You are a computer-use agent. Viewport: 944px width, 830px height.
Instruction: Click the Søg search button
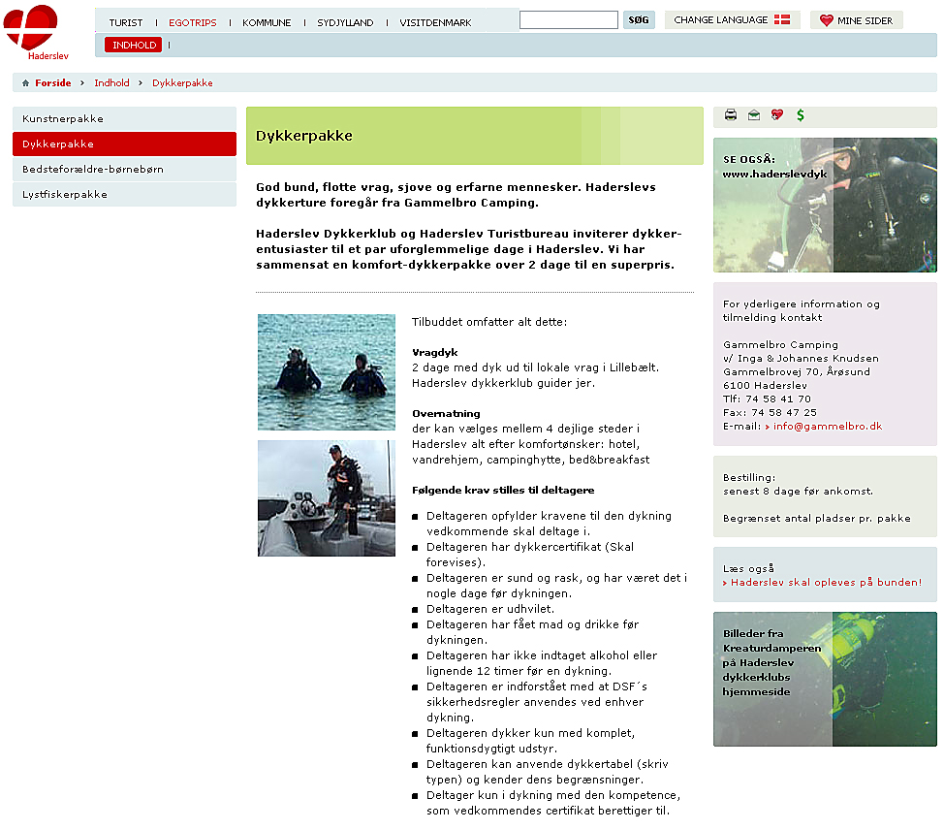[x=638, y=19]
